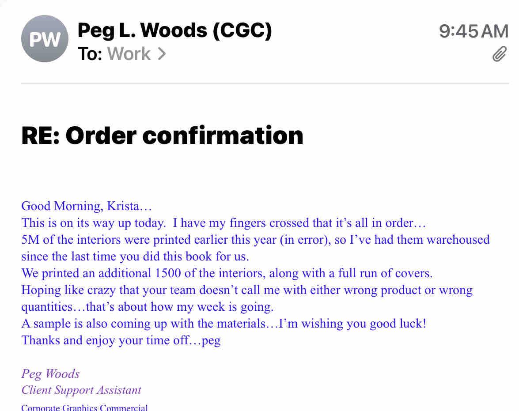Tap sender name Peg L. Woods (CGC)

pyautogui.click(x=174, y=30)
